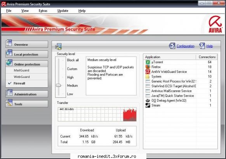Image resolution: width=226 pixels, height=159 pixels.
Task: Click the Antivirus MailScanner Service icon
Action: click(148, 91)
